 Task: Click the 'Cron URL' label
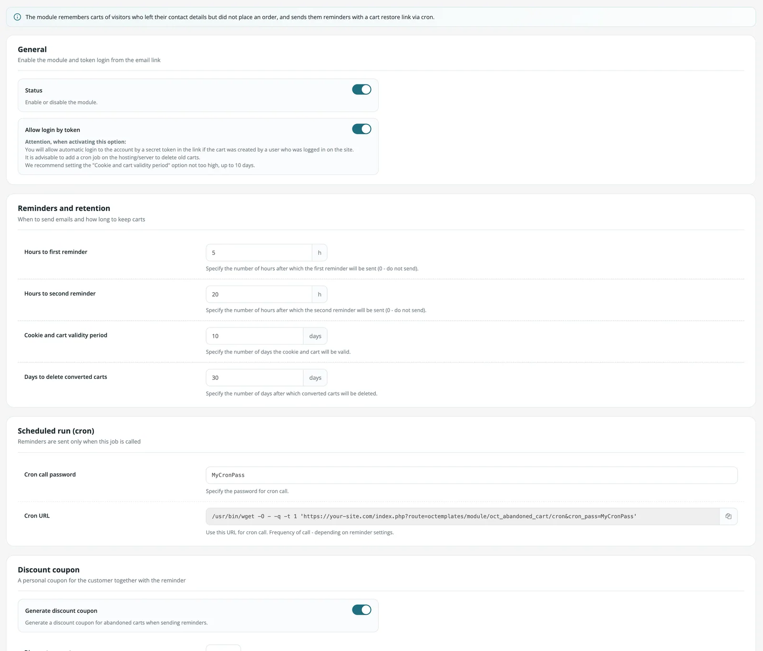37,516
